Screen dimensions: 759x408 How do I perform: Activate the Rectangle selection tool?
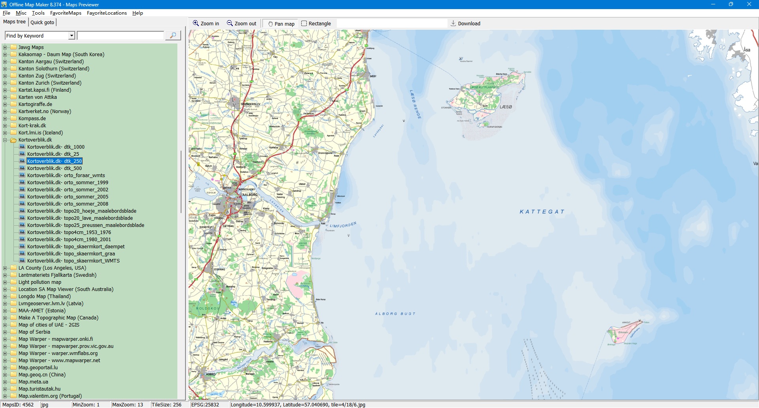pyautogui.click(x=304, y=23)
